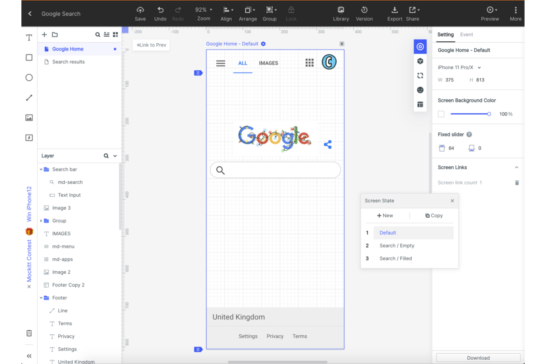Create a new screen folder
The image size is (546, 364).
[x=55, y=34]
